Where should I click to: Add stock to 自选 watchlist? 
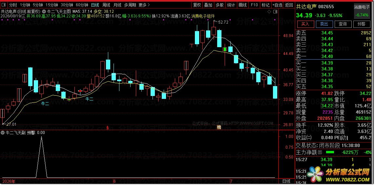coord(278,5)
